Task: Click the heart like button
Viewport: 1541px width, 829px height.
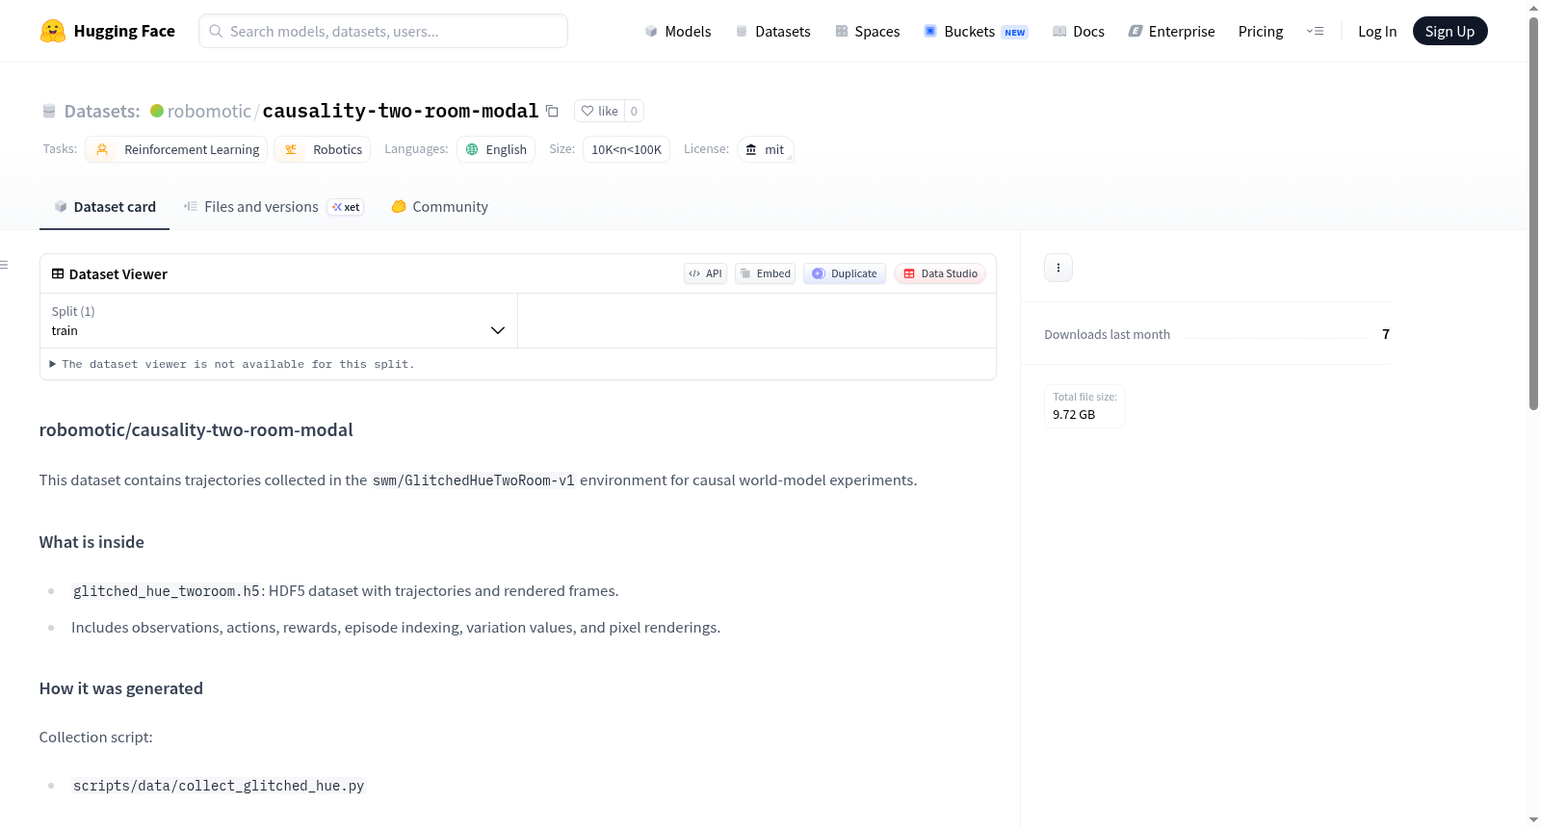Action: [599, 111]
